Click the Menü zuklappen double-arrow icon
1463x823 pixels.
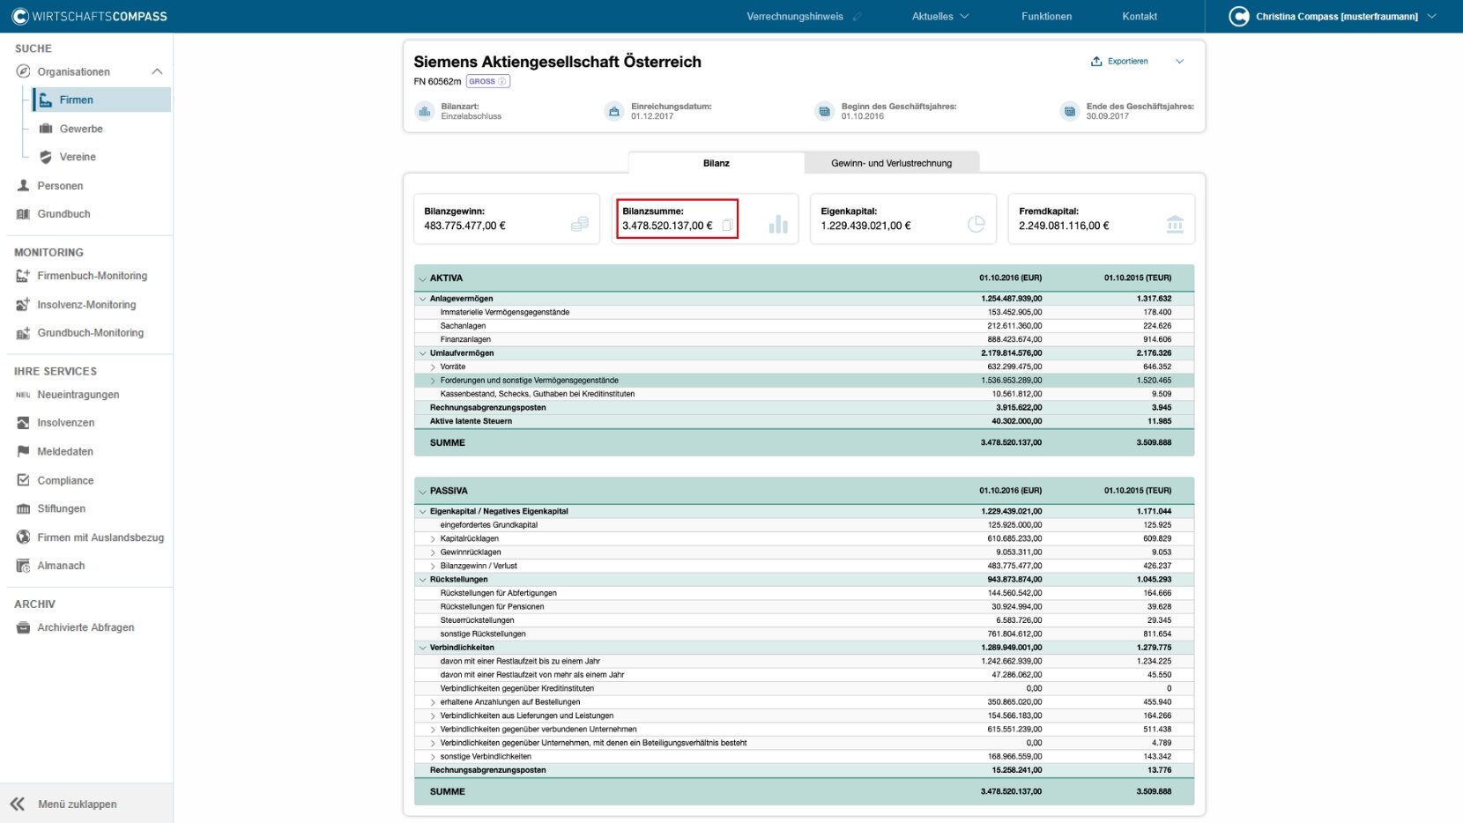[x=18, y=804]
